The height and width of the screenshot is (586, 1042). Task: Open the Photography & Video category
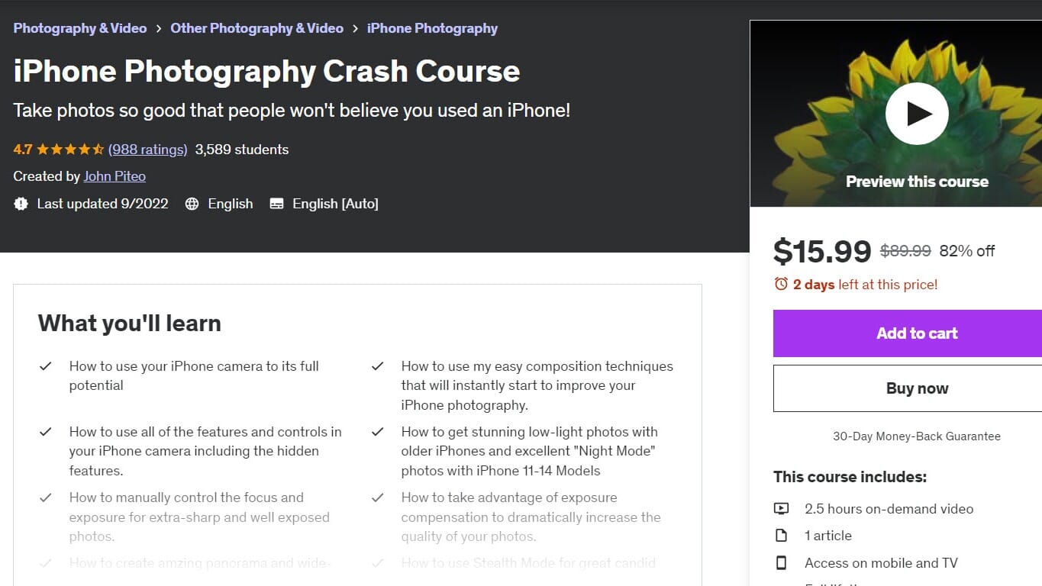[x=79, y=27]
